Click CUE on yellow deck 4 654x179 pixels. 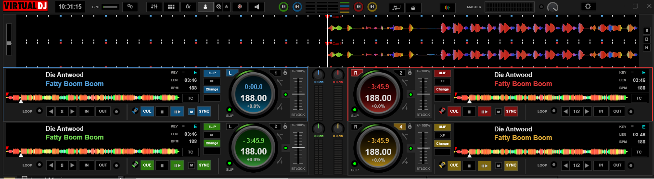click(x=454, y=165)
